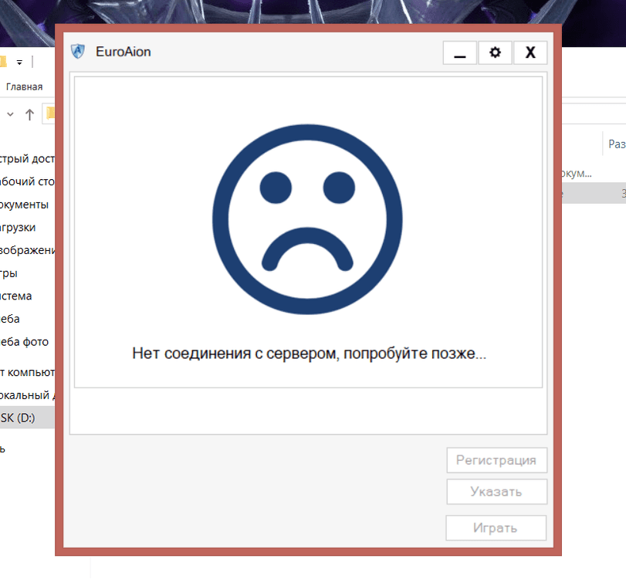
Task: Go up one folder level in Explorer
Action: pyautogui.click(x=29, y=115)
